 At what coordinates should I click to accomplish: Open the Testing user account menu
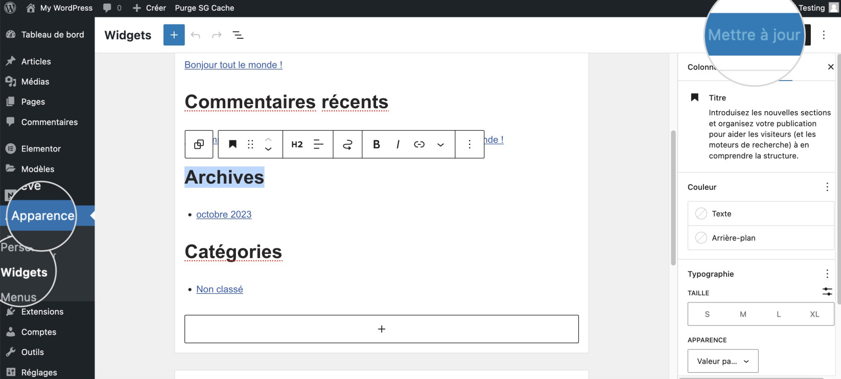[819, 8]
